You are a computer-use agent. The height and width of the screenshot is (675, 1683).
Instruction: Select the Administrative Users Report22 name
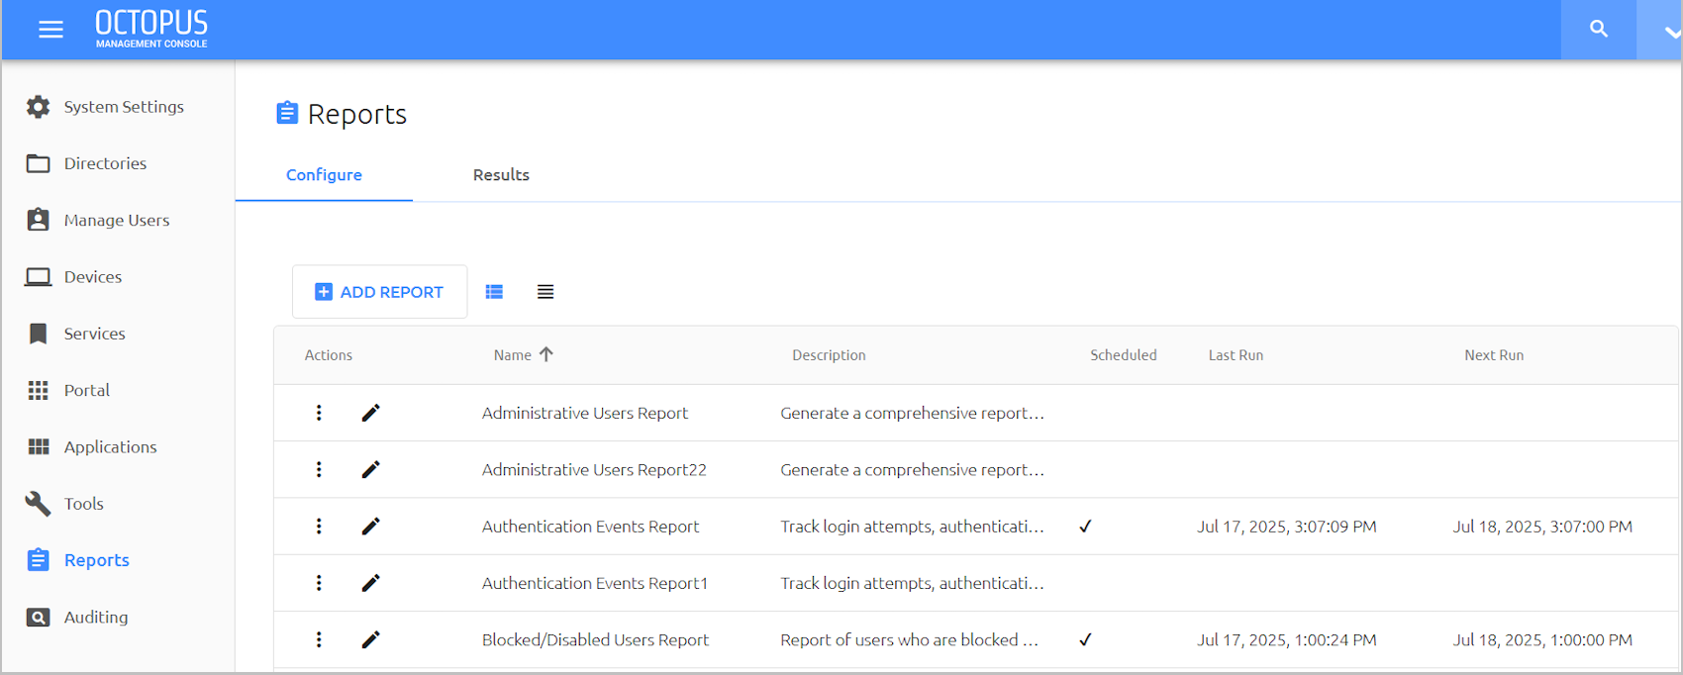coord(594,470)
